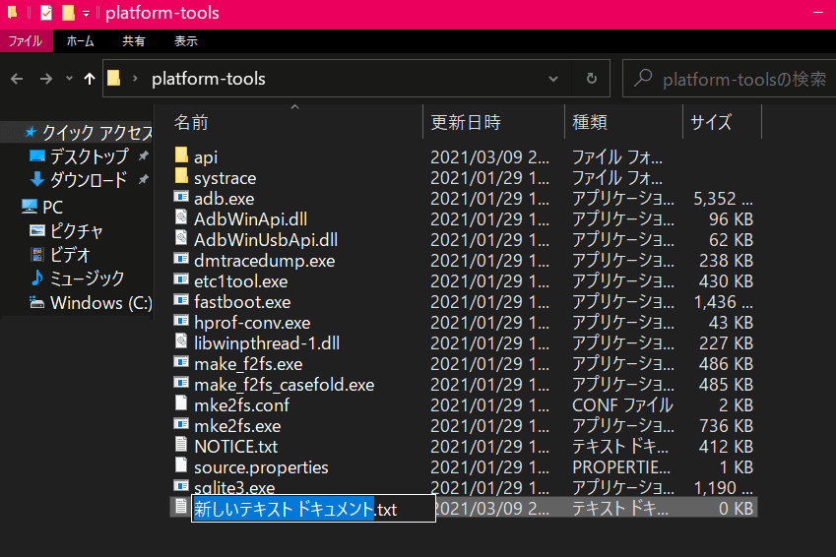Open the ファイル ribbon tab
Screen dimensions: 836x557
27,41
